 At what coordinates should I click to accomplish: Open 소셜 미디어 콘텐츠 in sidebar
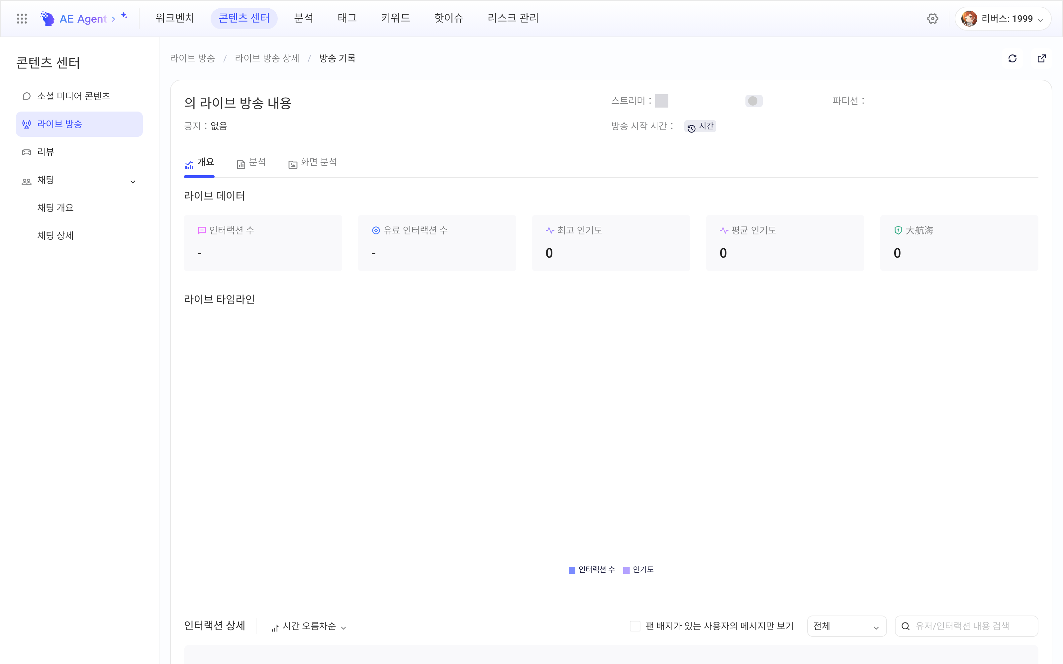coord(79,96)
